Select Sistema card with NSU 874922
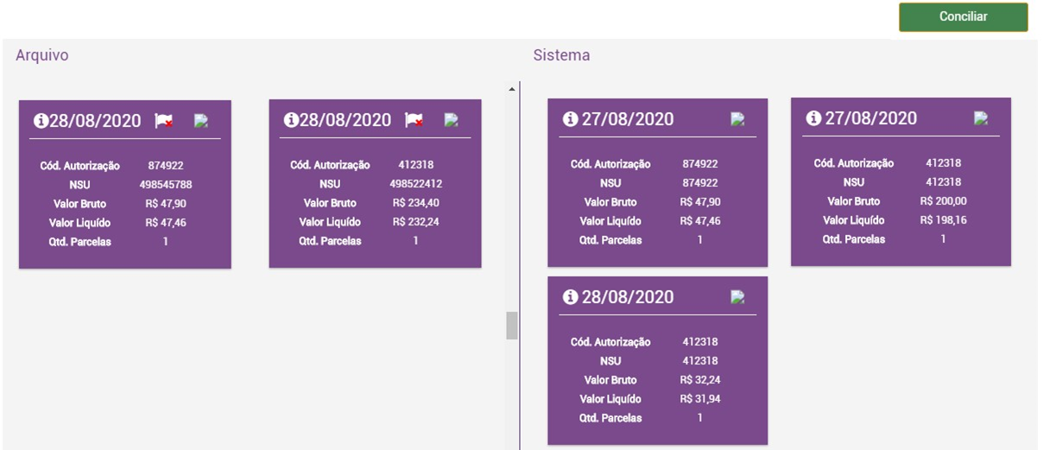 tap(657, 202)
